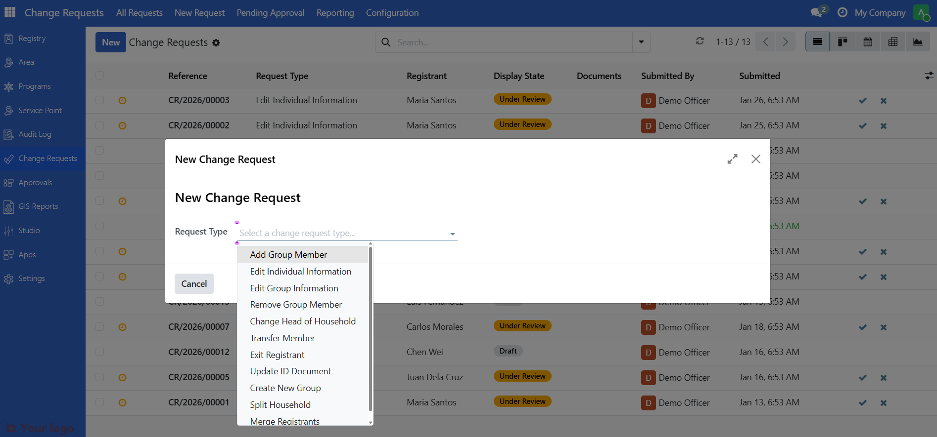937x437 pixels.
Task: Choose Edit Group Information option
Action: click(303, 288)
